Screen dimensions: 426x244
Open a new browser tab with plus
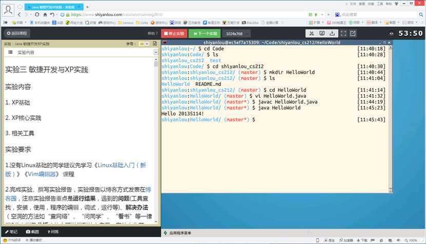[x=87, y=7]
